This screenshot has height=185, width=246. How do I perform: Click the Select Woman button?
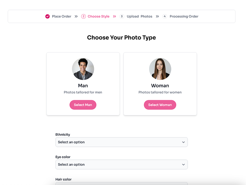[160, 105]
